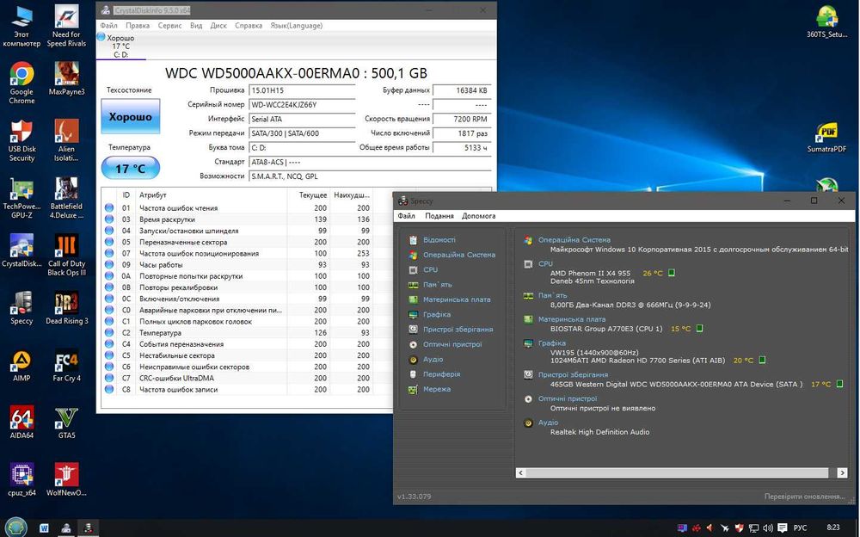This screenshot has width=860, height=537.
Task: Open 360TS_Setup installer icon
Action: [826, 21]
